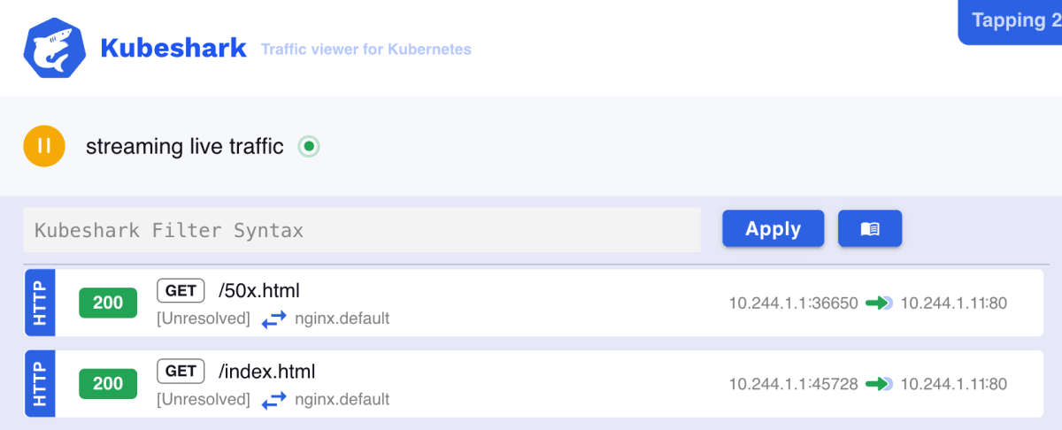
Task: Click the Apply filter button
Action: (x=773, y=228)
